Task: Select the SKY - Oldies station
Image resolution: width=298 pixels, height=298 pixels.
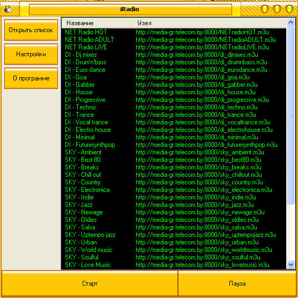Action: (x=81, y=220)
